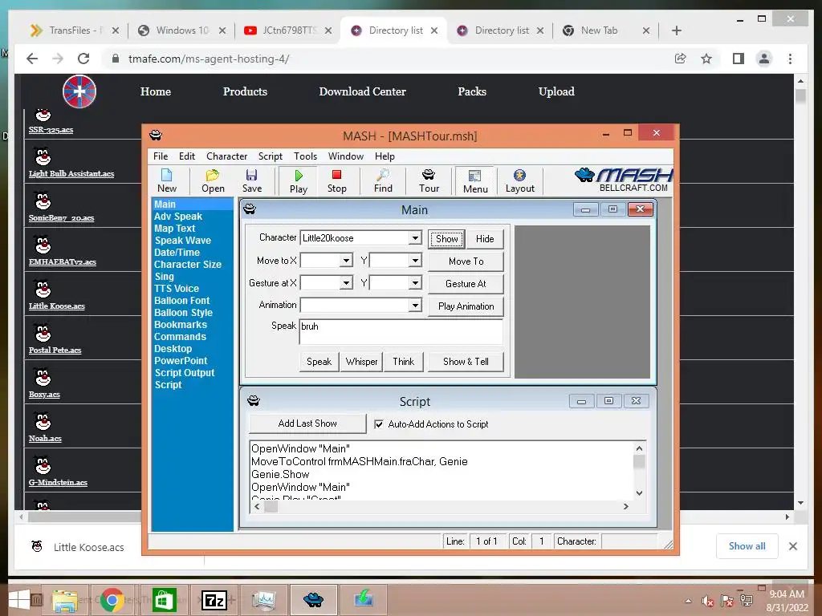Image resolution: width=822 pixels, height=616 pixels.
Task: Toggle Auto-Add Actions to Script checkbox
Action: (379, 424)
